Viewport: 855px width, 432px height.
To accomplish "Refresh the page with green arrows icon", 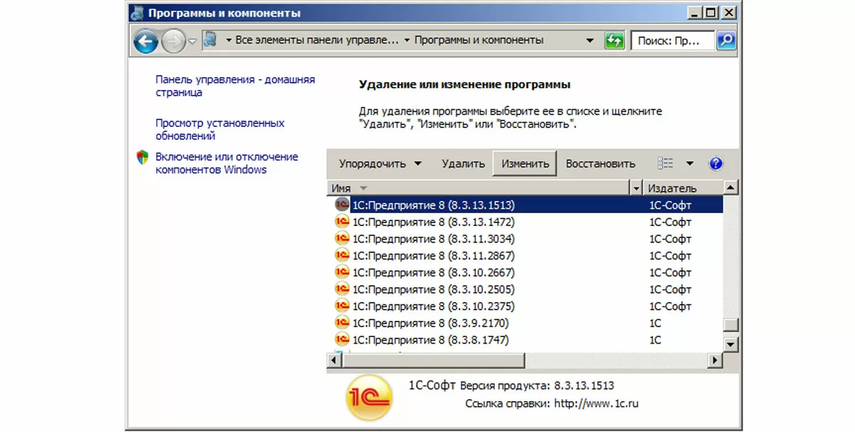I will point(614,41).
